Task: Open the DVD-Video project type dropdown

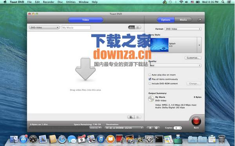Action: pyautogui.click(x=44, y=27)
